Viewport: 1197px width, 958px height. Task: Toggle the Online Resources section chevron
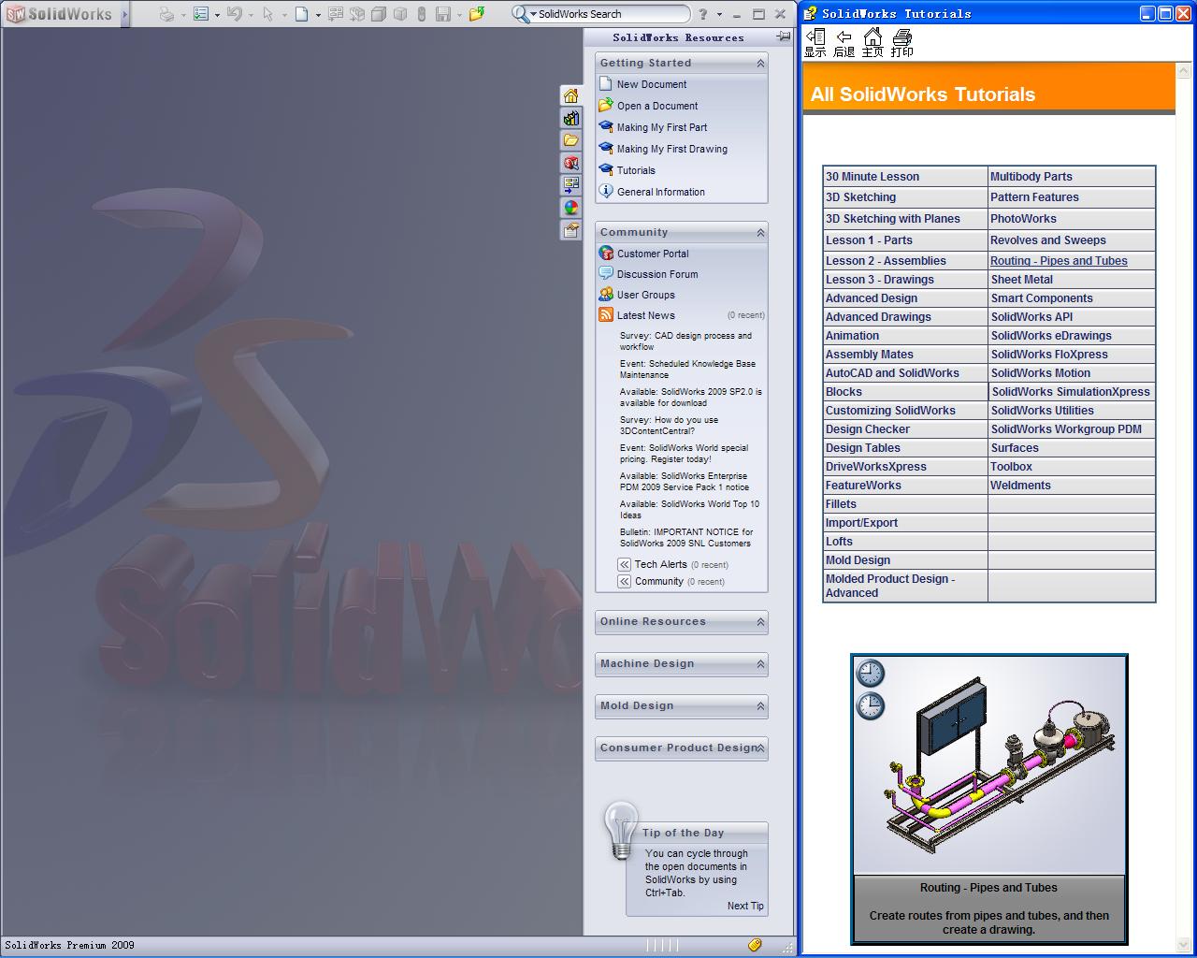click(x=760, y=622)
